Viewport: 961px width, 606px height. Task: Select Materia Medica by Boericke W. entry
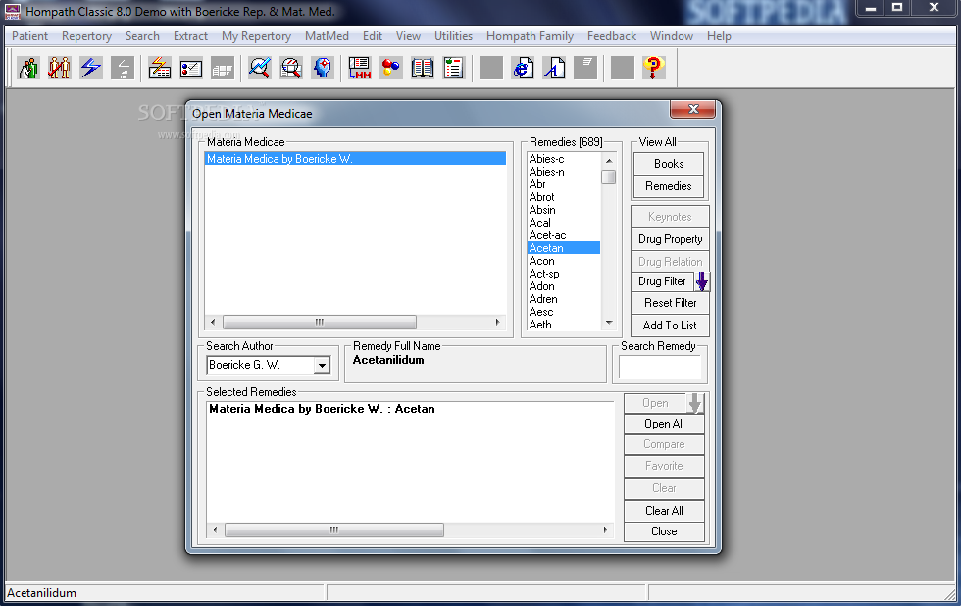click(355, 159)
